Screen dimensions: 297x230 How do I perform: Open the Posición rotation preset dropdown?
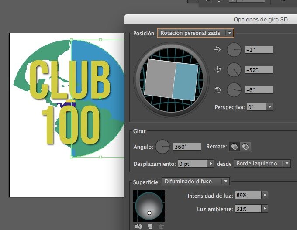pyautogui.click(x=195, y=33)
